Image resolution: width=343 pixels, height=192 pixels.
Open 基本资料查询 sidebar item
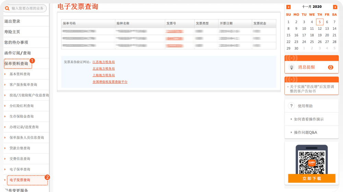tap(20, 74)
